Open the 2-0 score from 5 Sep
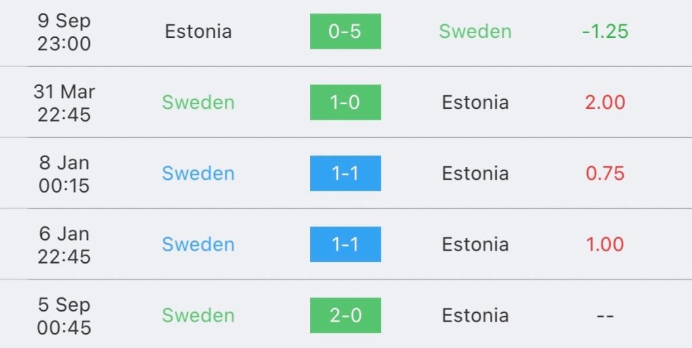The image size is (692, 348). [345, 316]
